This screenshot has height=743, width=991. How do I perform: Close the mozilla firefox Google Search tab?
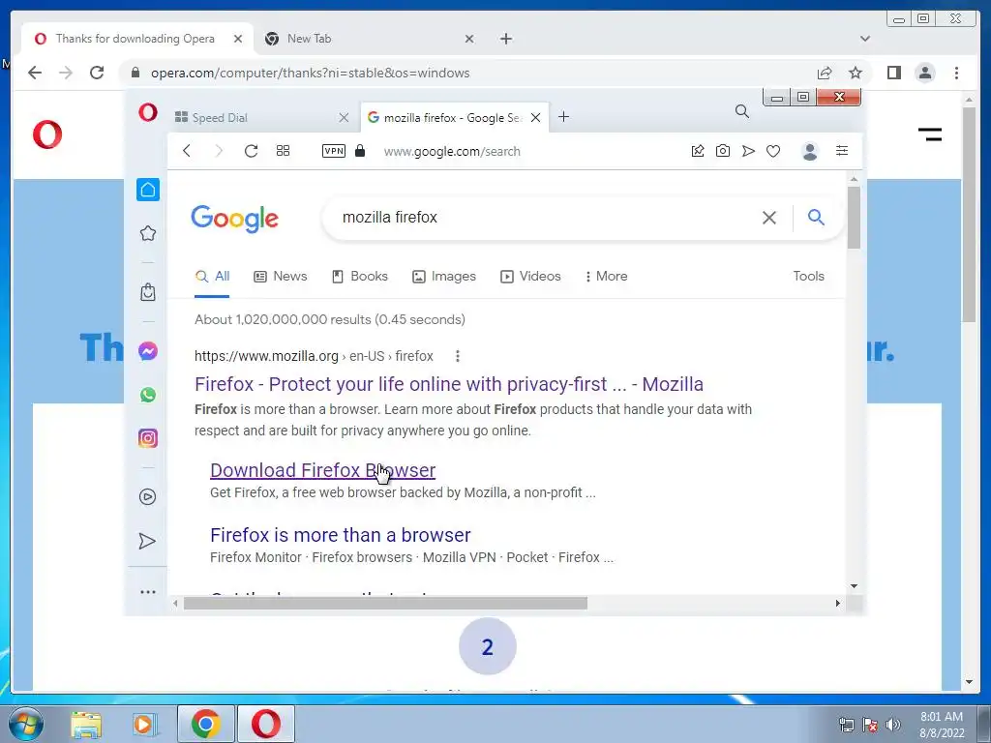click(535, 117)
